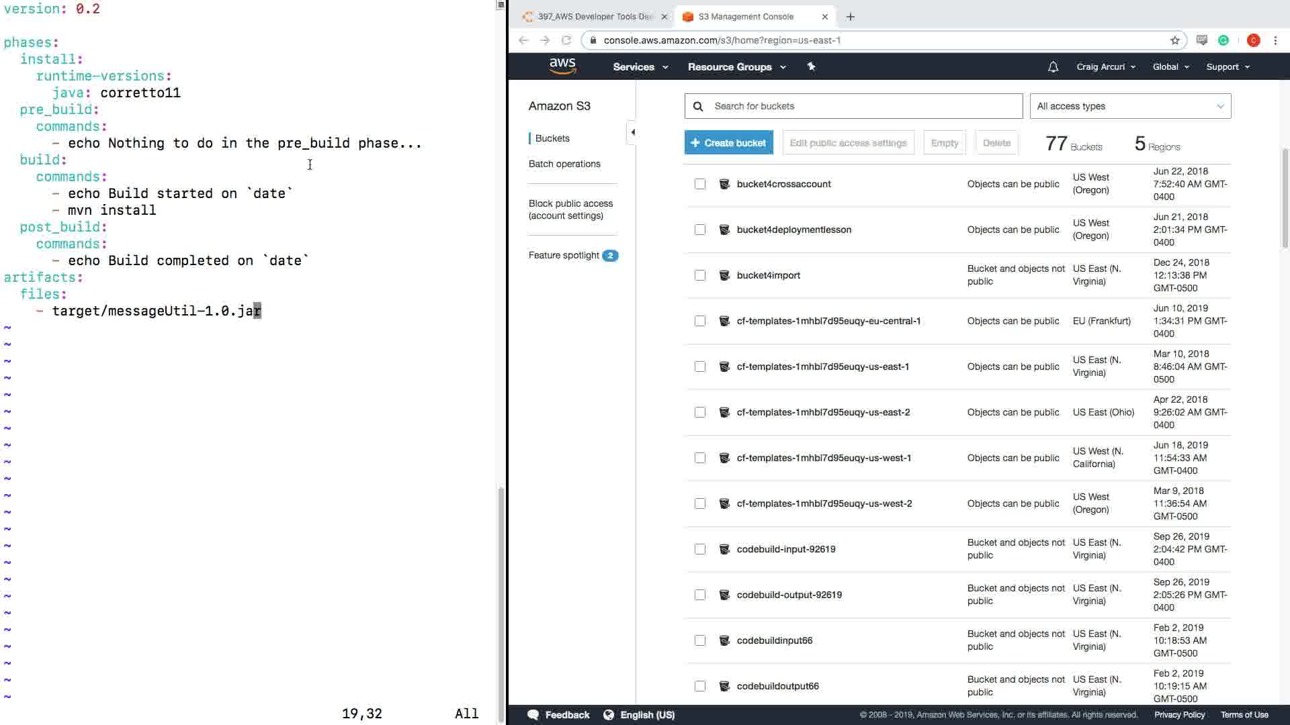
Task: Open a new browser tab with plus
Action: pyautogui.click(x=850, y=17)
